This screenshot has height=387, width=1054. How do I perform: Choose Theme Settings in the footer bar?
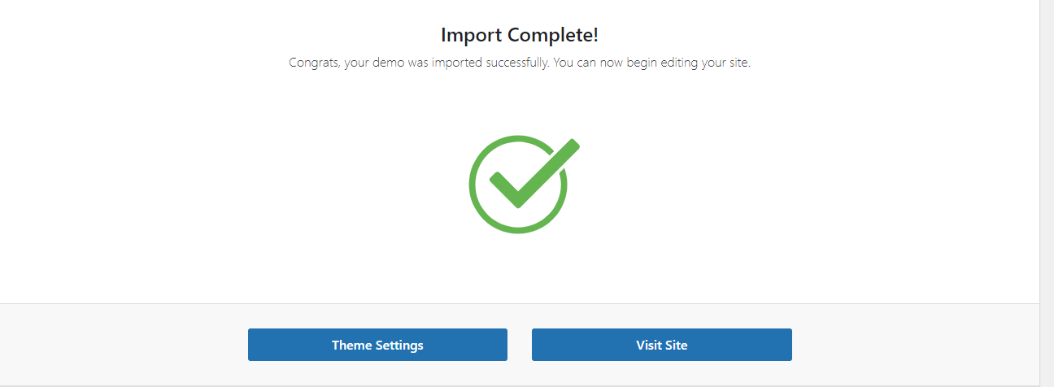coord(377,345)
